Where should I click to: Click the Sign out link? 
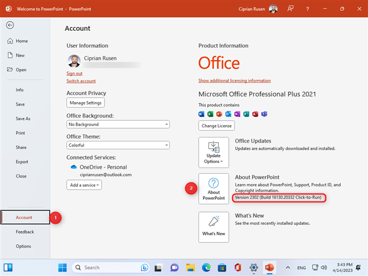pos(74,73)
